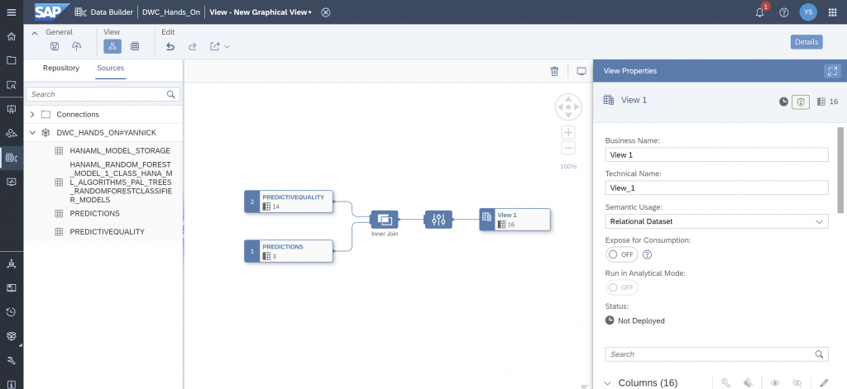
Task: Open the clock history icon in sidebar
Action: pyautogui.click(x=12, y=312)
